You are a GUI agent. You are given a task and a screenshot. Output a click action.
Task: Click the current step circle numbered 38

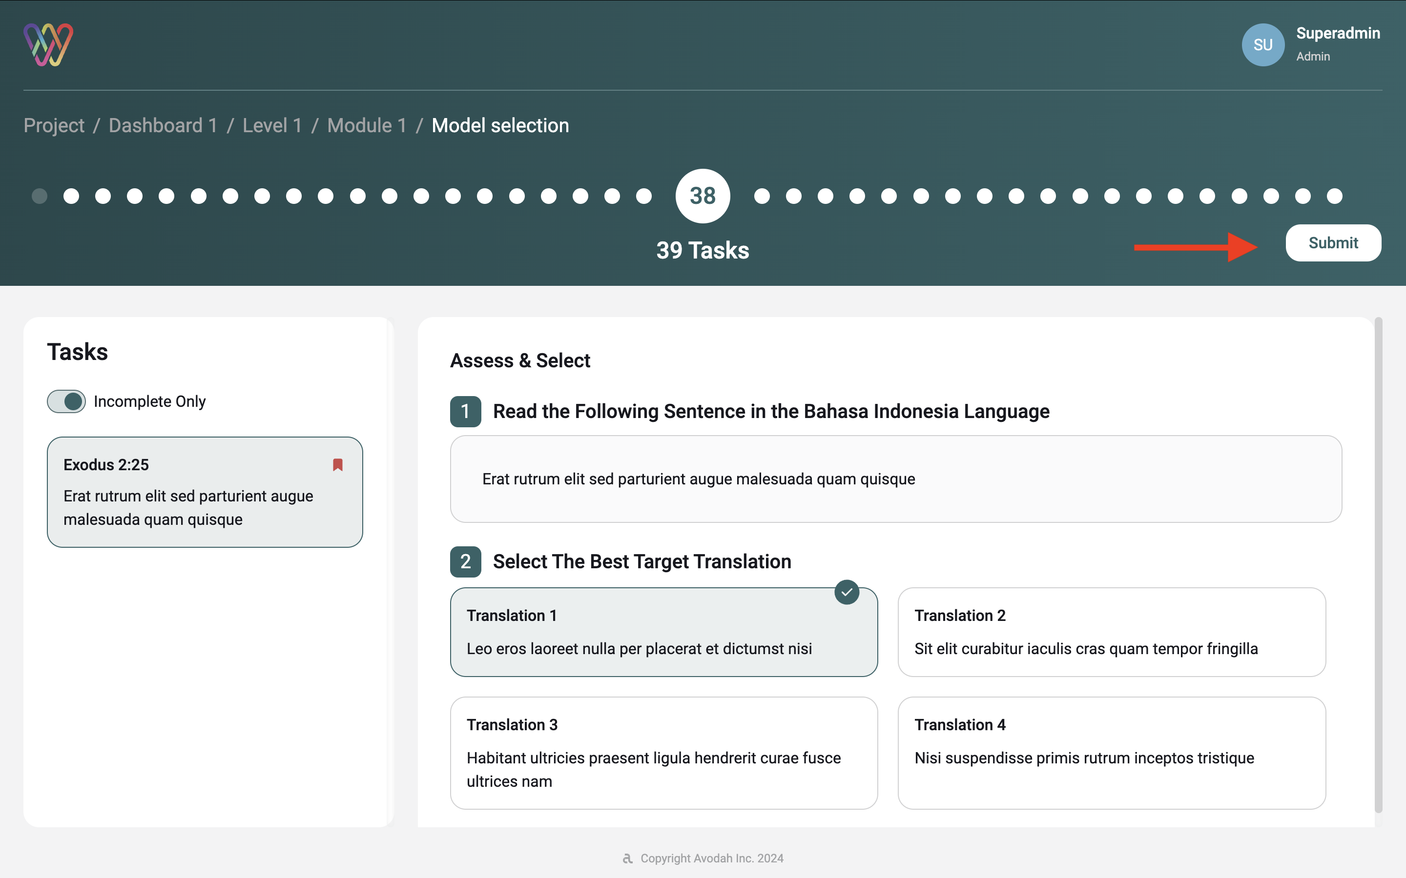click(x=703, y=196)
